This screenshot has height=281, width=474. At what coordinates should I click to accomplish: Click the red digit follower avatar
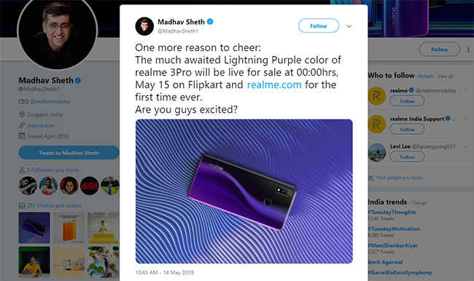click(90, 186)
